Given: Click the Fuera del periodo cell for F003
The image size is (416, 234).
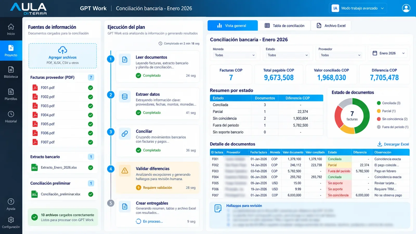Looking at the screenshot, I should coord(339,171).
